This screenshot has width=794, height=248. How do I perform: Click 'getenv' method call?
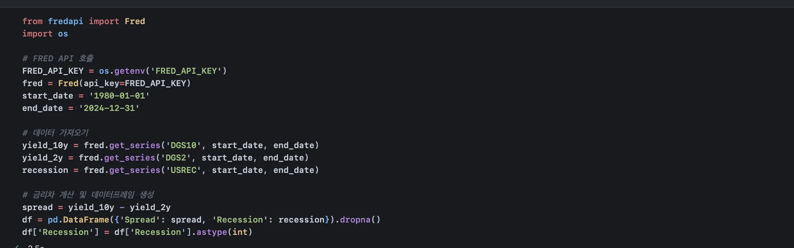[130, 71]
